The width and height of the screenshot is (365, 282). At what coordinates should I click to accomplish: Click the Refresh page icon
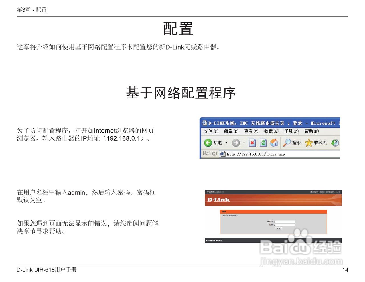click(x=263, y=142)
